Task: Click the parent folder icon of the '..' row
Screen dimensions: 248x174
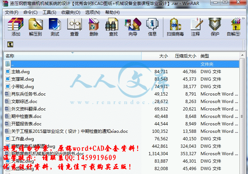Action: [7, 64]
